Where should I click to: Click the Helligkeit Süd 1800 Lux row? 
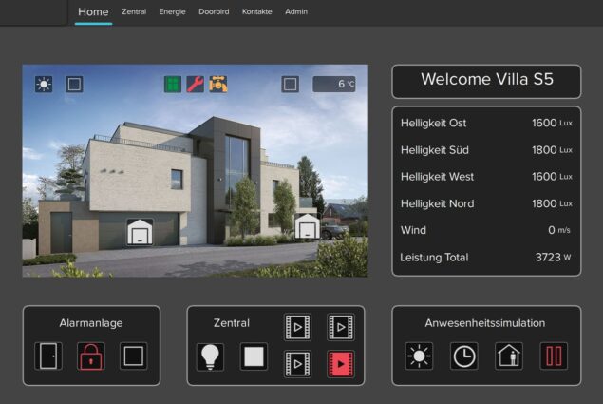pos(486,150)
